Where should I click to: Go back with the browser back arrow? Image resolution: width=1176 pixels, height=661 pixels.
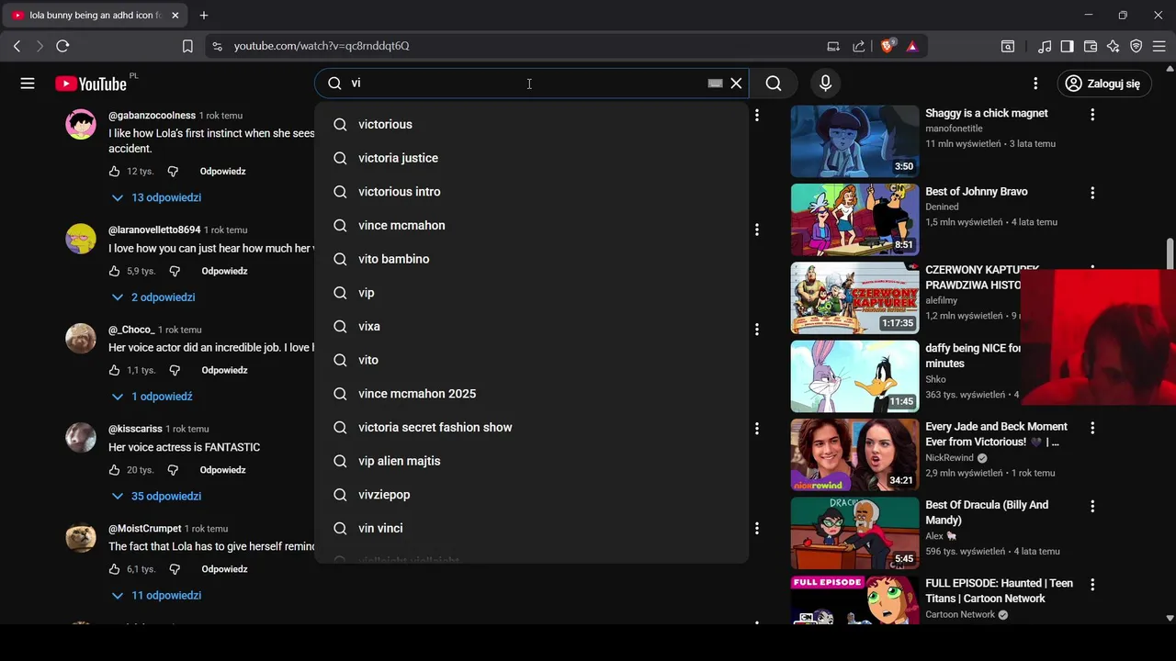tap(17, 46)
